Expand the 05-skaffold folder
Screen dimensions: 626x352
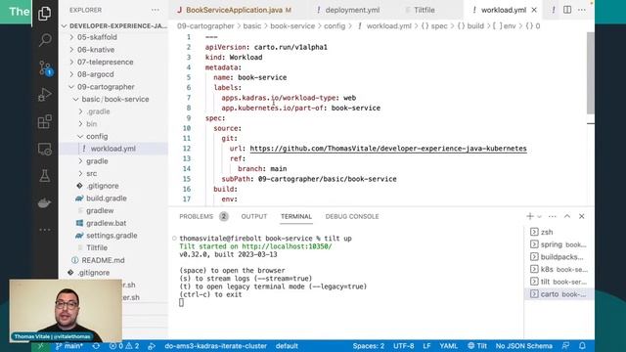(x=114, y=37)
